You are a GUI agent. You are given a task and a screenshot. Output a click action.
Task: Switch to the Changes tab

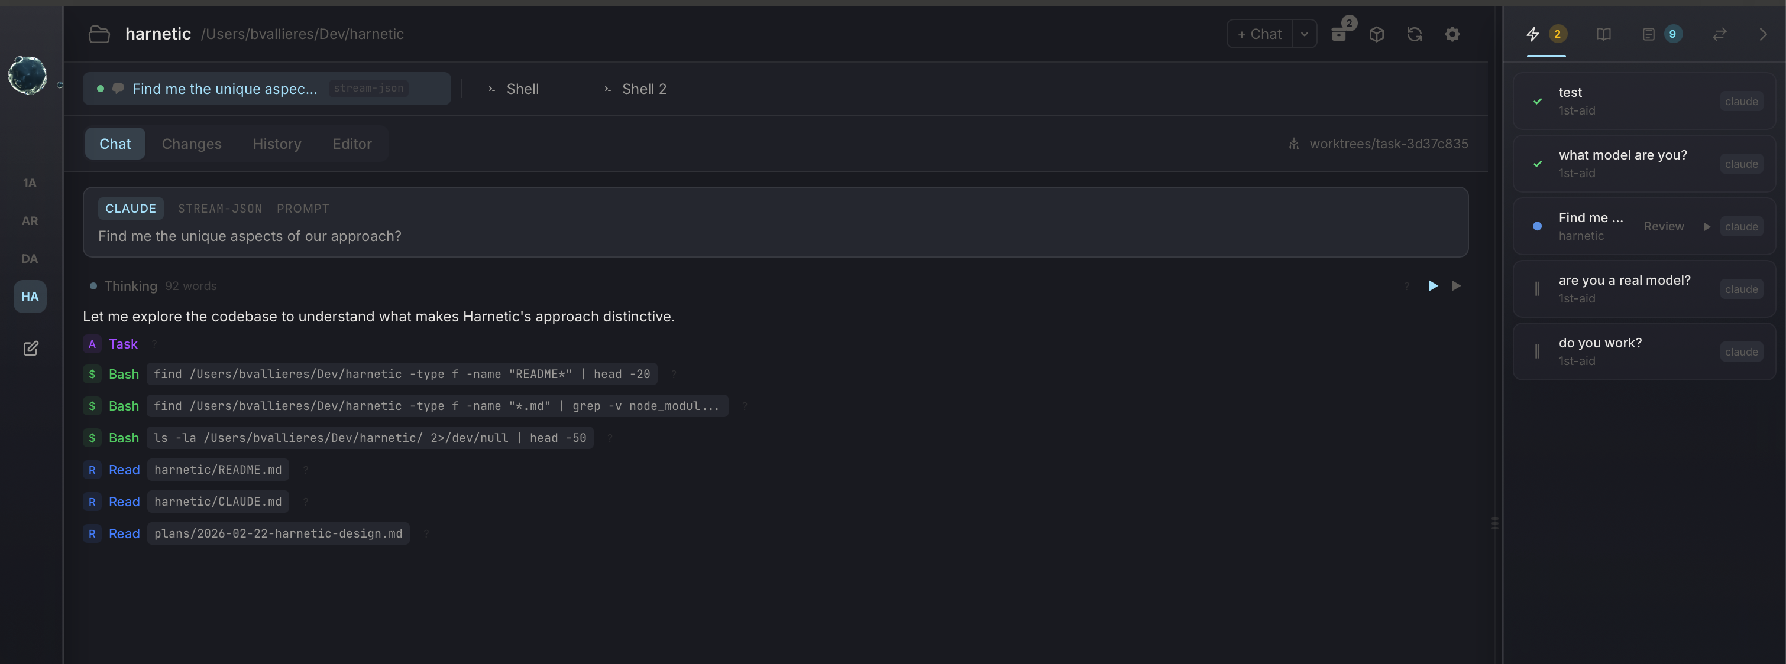pyautogui.click(x=192, y=144)
